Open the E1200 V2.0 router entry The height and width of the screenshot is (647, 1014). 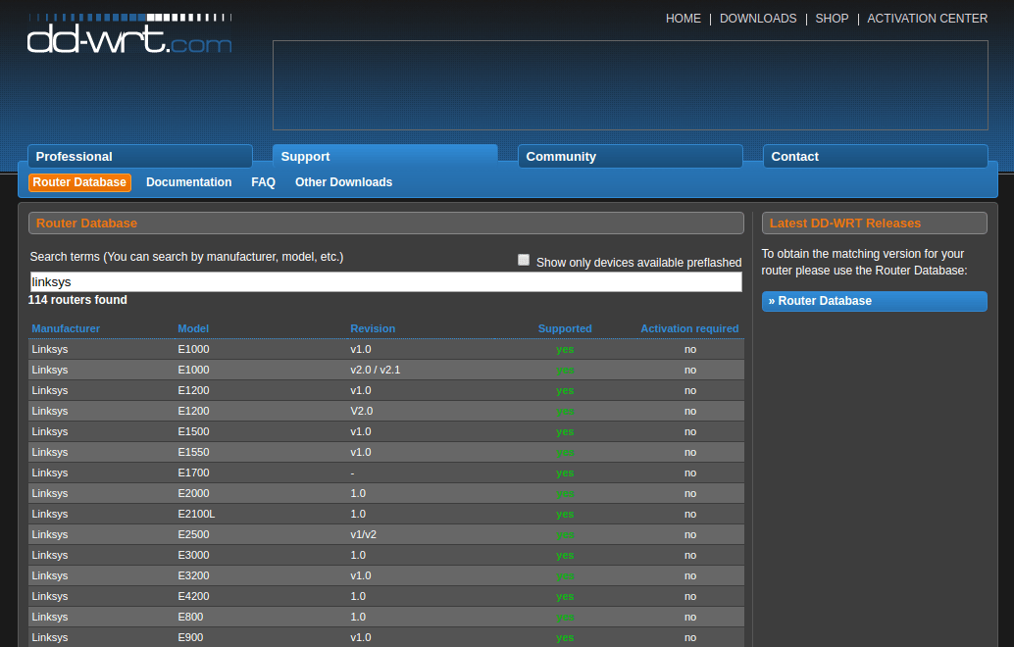click(386, 411)
